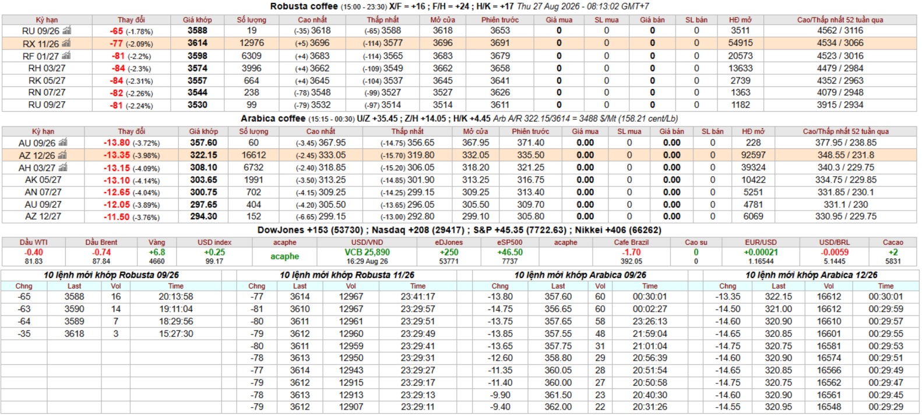This screenshot has width=922, height=416.
Task: Click Robusta 09/26 trade time 20:13:58
Action: click(x=175, y=297)
